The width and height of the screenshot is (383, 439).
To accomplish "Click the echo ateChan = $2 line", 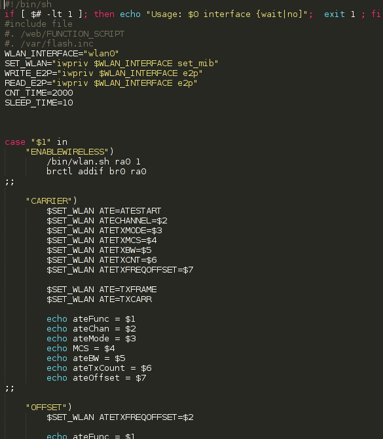I will pyautogui.click(x=91, y=329).
